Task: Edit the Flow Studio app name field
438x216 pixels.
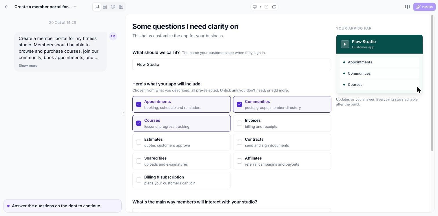Action: [232, 64]
